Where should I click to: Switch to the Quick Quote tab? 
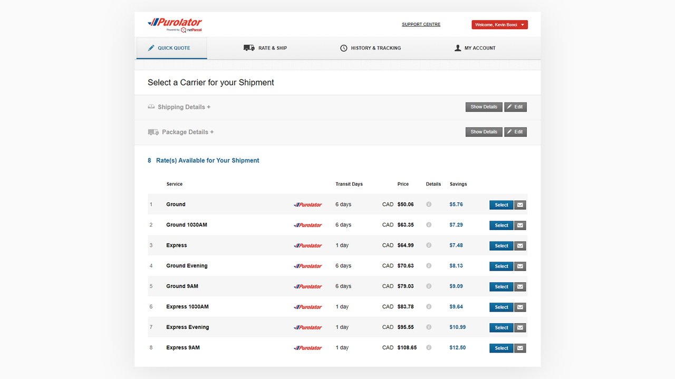[x=171, y=48]
